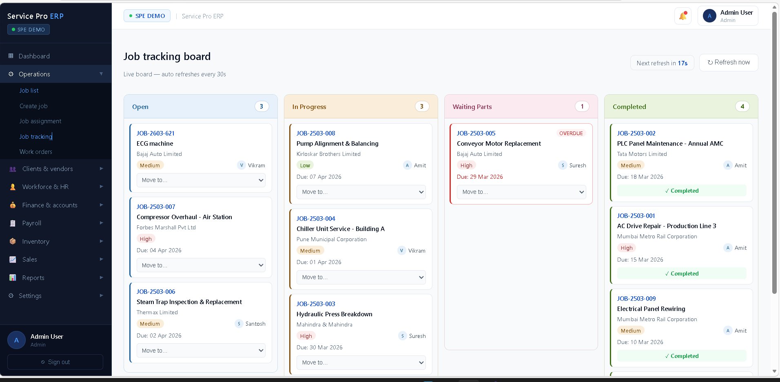Open the Dashboard from the sidebar

click(34, 56)
